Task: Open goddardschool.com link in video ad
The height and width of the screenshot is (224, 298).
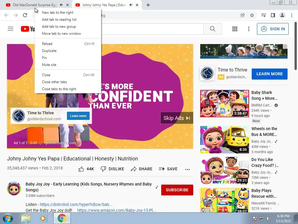Action: pos(62,143)
